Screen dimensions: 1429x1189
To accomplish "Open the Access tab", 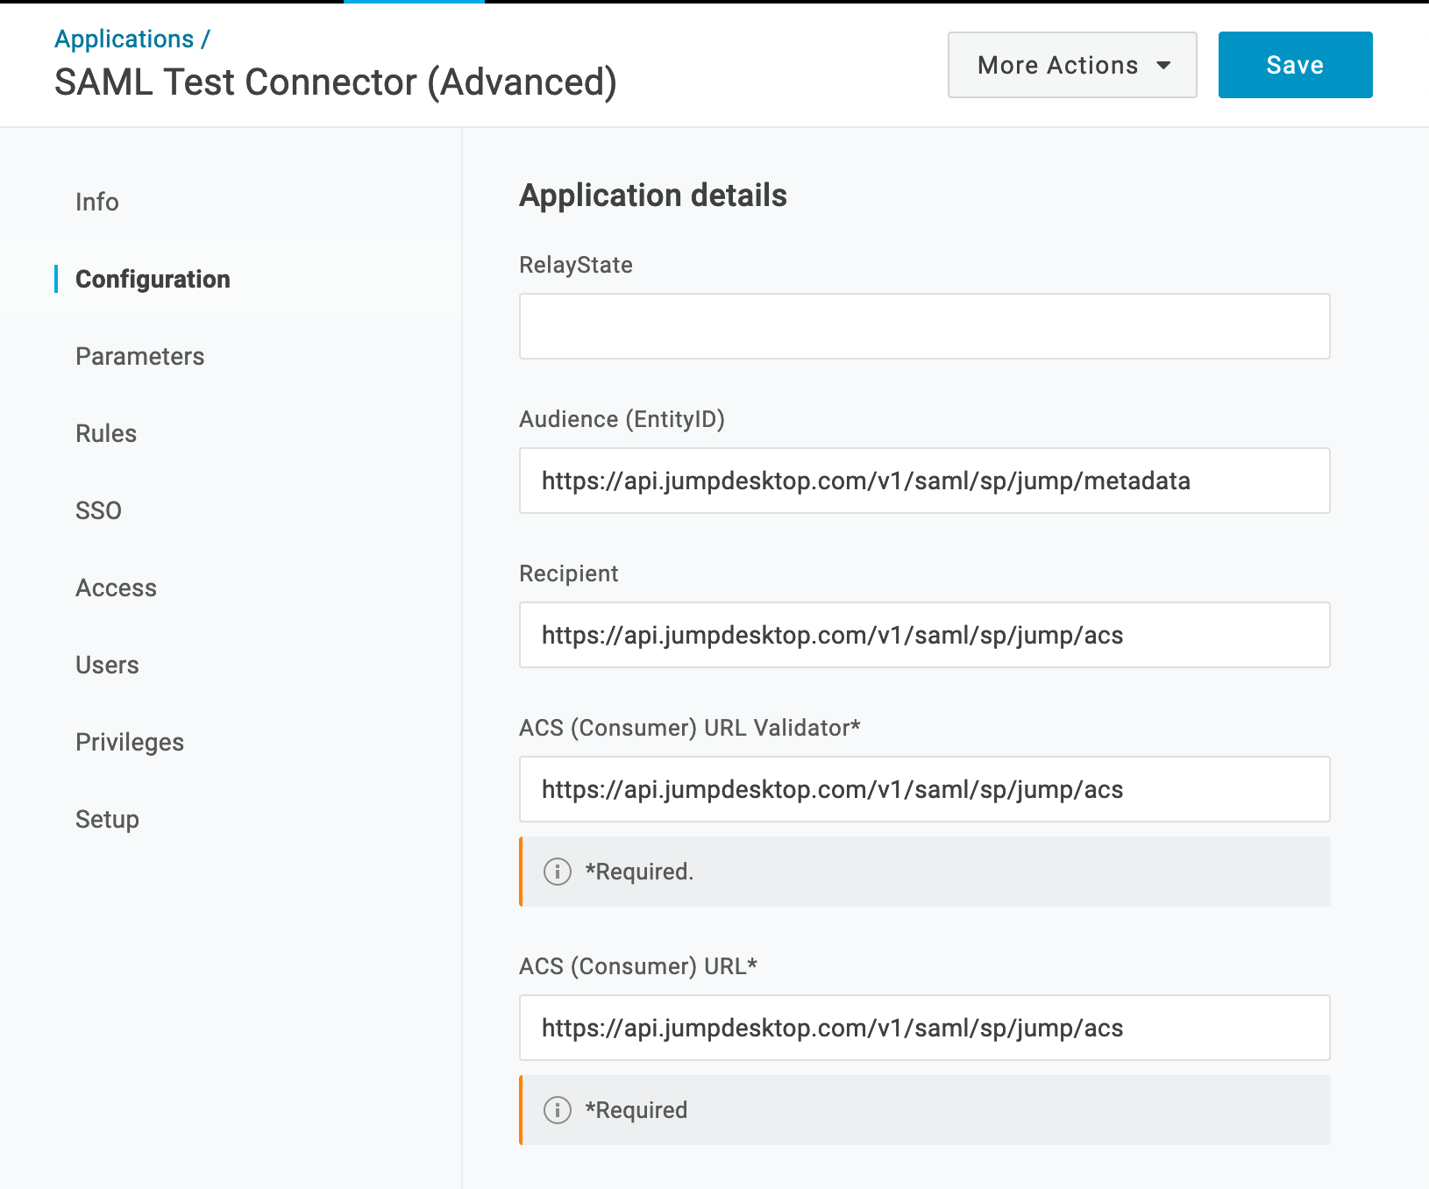I will pos(116,587).
